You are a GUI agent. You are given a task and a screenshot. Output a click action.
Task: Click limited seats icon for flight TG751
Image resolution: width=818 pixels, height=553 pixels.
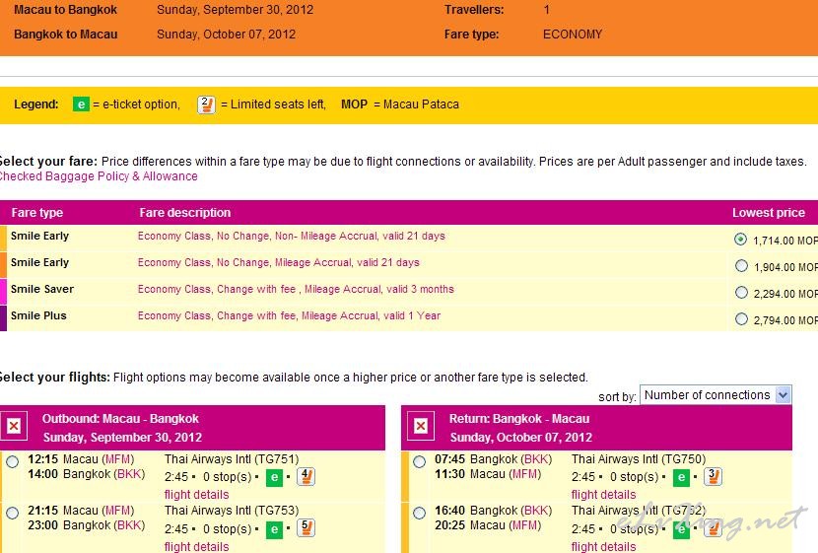coord(306,478)
